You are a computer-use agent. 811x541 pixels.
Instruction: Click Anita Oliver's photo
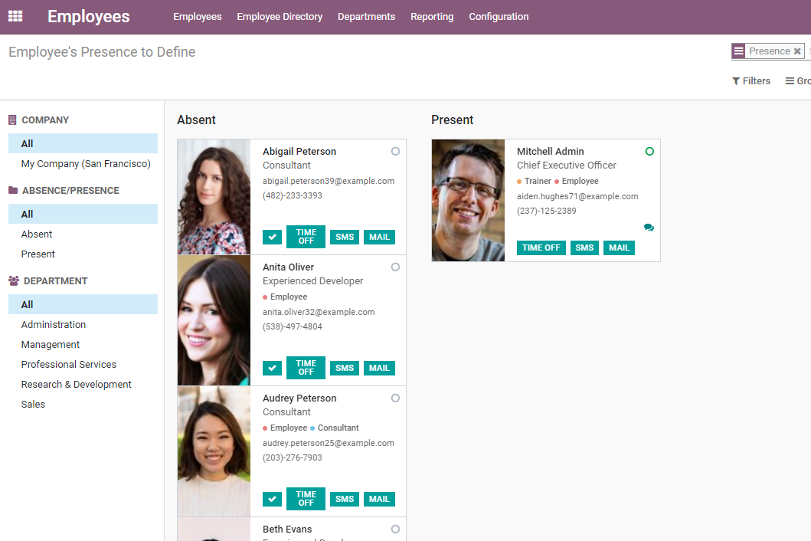214,320
